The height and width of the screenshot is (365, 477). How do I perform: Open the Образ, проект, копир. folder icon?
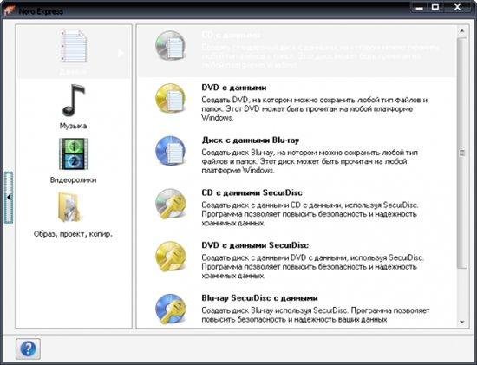click(69, 207)
